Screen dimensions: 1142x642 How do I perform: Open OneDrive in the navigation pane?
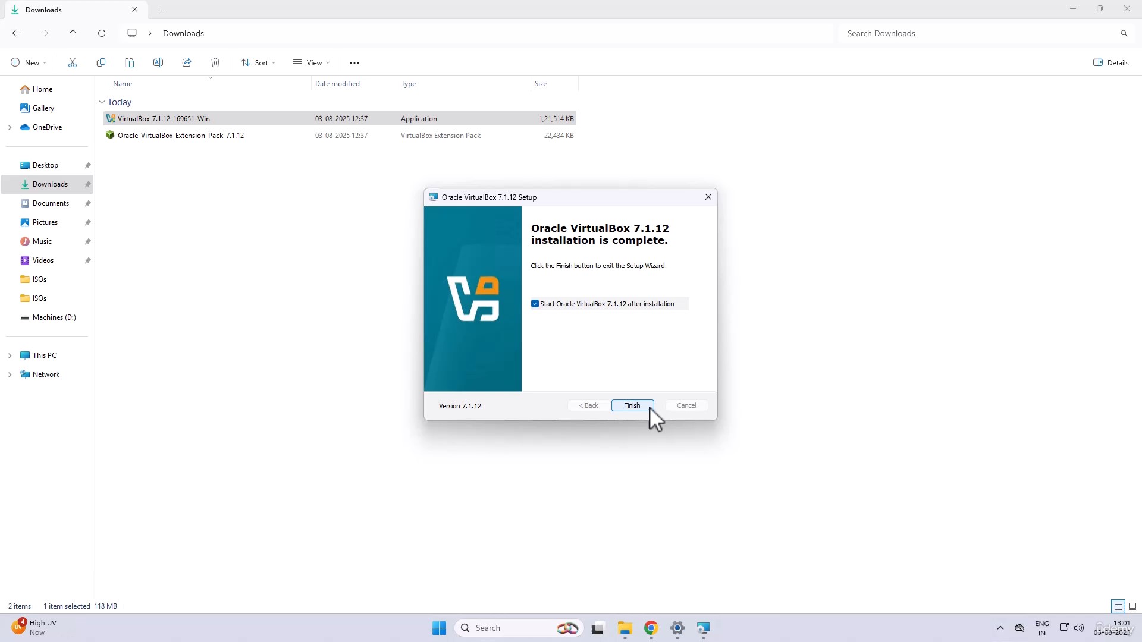(x=47, y=127)
